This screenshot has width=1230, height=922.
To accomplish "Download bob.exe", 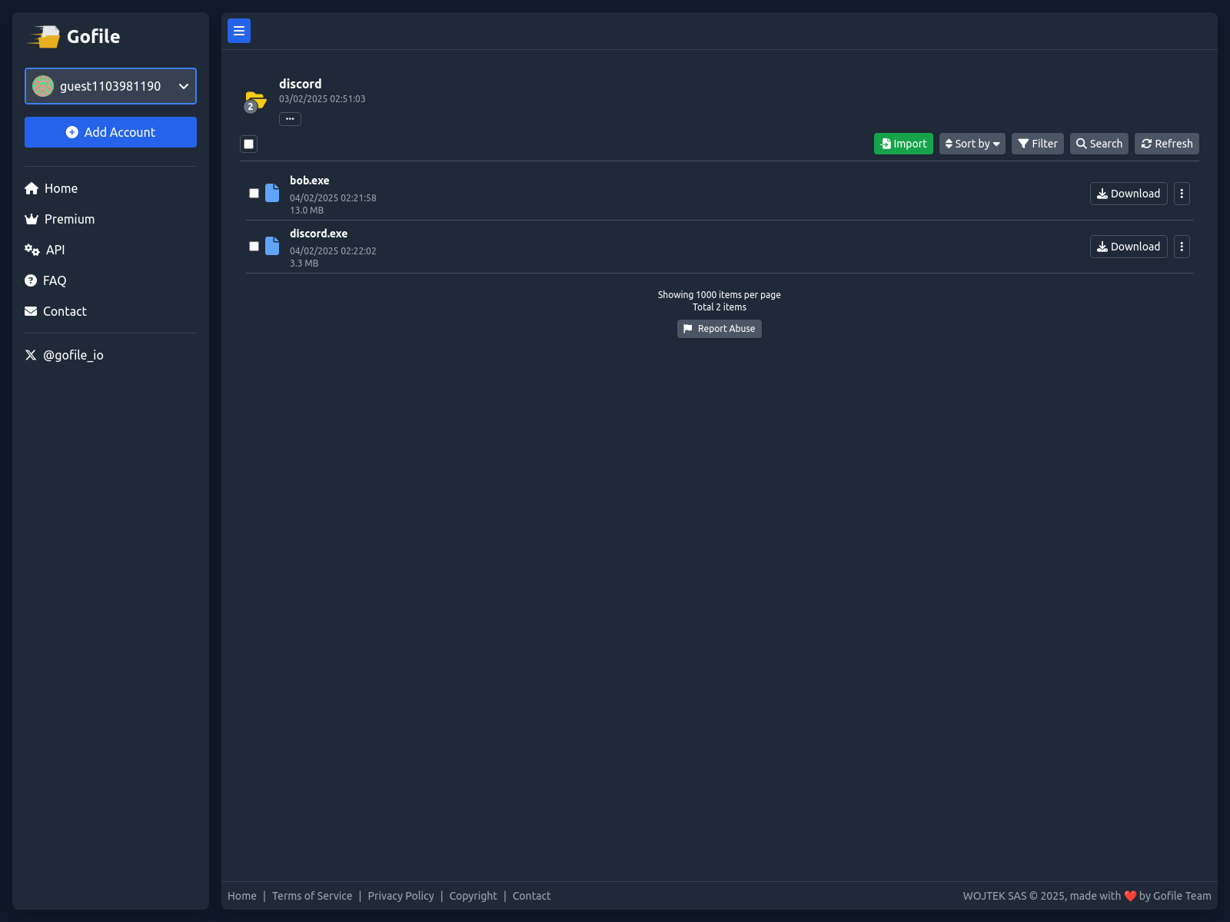I will click(1129, 194).
